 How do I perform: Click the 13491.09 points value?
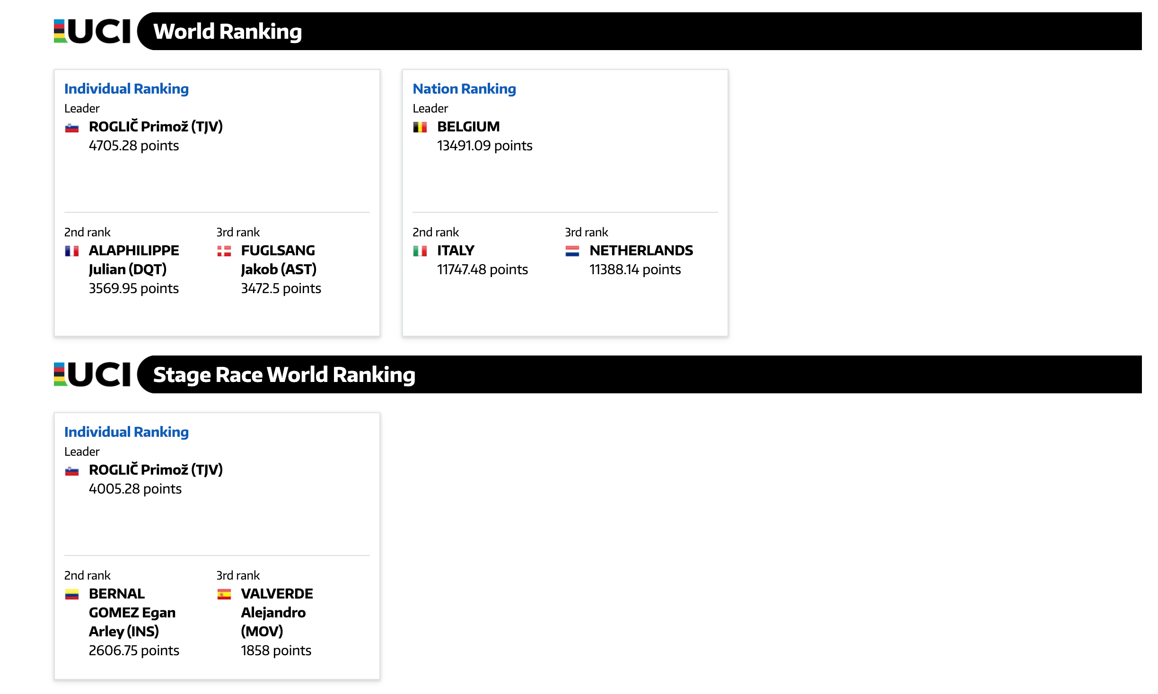(485, 146)
